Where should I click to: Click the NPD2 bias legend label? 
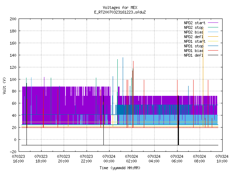click(x=194, y=32)
